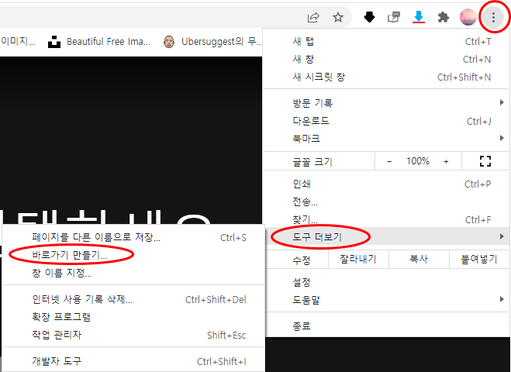
Task: Open the Ubersuggest bookmark
Action: coord(212,42)
